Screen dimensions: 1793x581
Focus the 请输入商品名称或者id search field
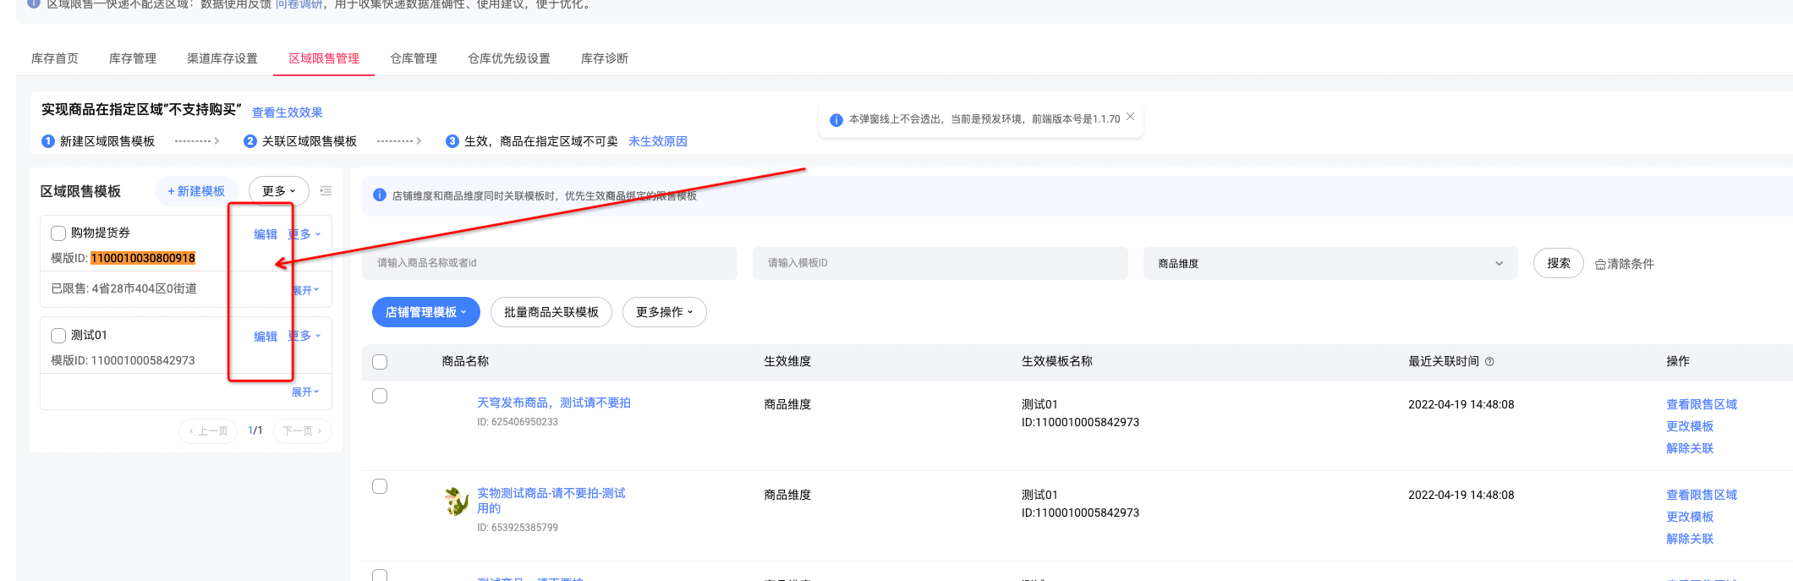[x=550, y=263]
